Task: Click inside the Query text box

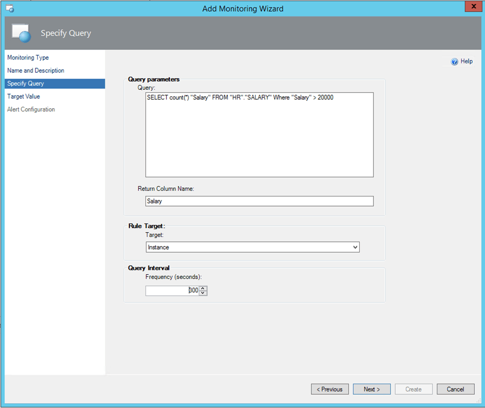Action: [259, 135]
